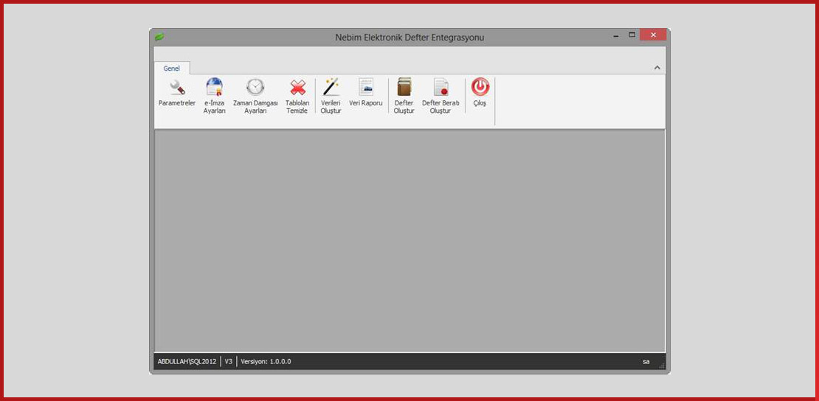Maximize the Nebim window
The image size is (819, 401).
point(632,35)
